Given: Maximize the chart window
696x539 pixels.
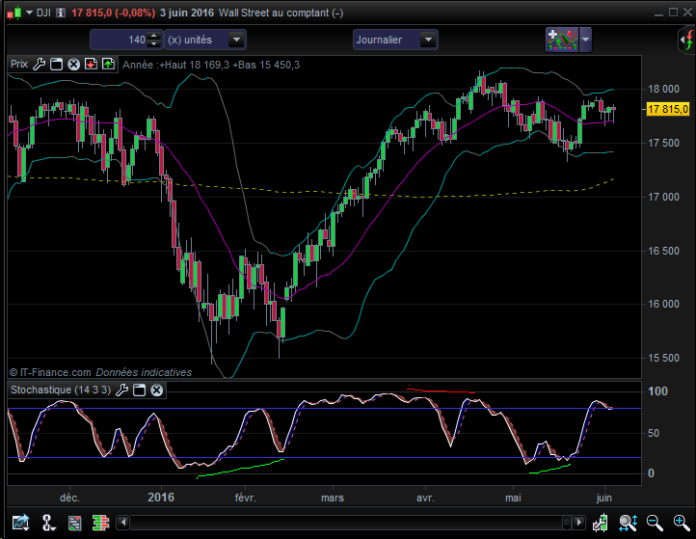Looking at the screenshot, I should coord(673,13).
